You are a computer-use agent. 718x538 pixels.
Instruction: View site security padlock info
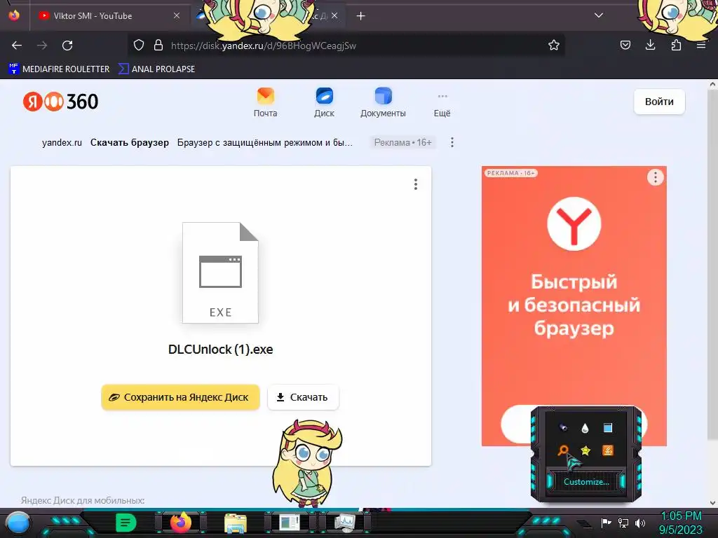158,45
